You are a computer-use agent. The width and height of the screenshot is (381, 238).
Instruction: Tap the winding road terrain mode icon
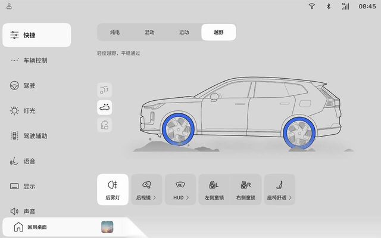click(105, 90)
